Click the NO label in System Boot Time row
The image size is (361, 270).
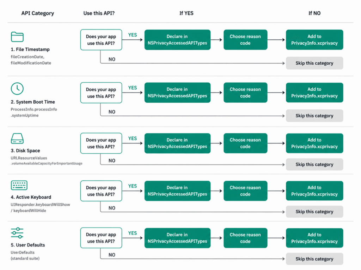point(112,112)
